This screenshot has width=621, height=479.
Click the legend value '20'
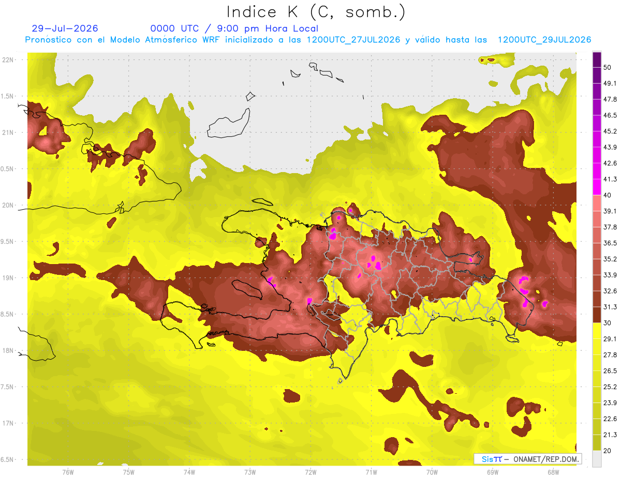click(608, 451)
